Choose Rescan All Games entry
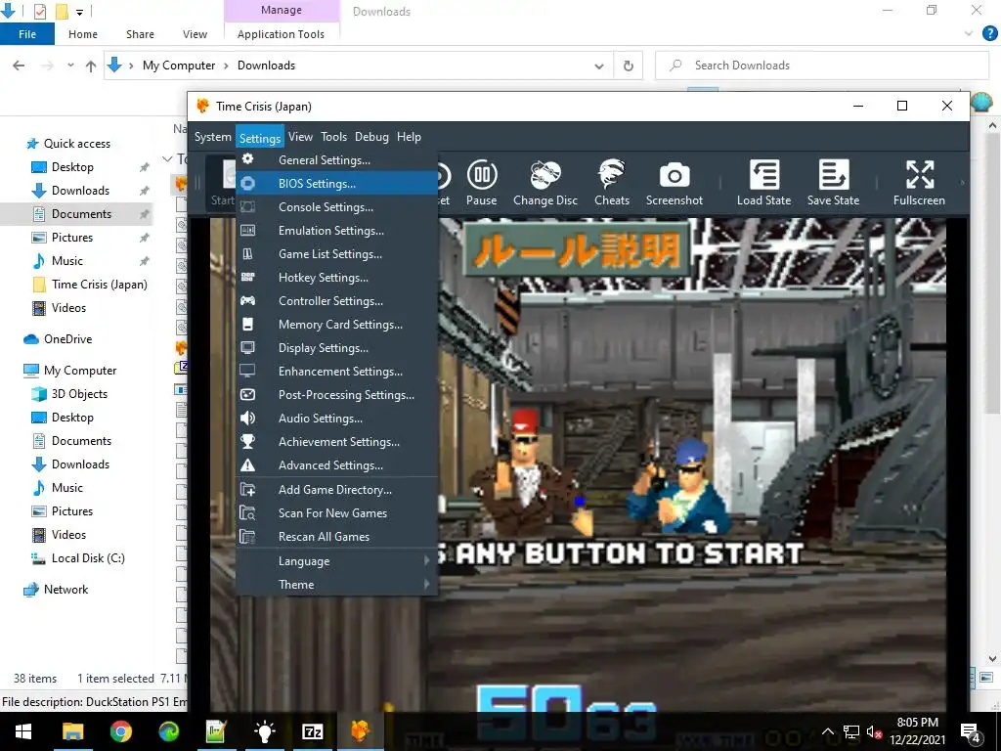1001x751 pixels. coord(337,537)
